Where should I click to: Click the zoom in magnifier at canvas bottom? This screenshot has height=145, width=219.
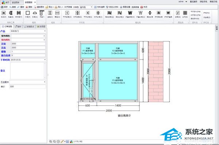[51, 141]
